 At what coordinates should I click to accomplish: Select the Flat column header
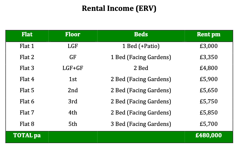click(x=27, y=34)
